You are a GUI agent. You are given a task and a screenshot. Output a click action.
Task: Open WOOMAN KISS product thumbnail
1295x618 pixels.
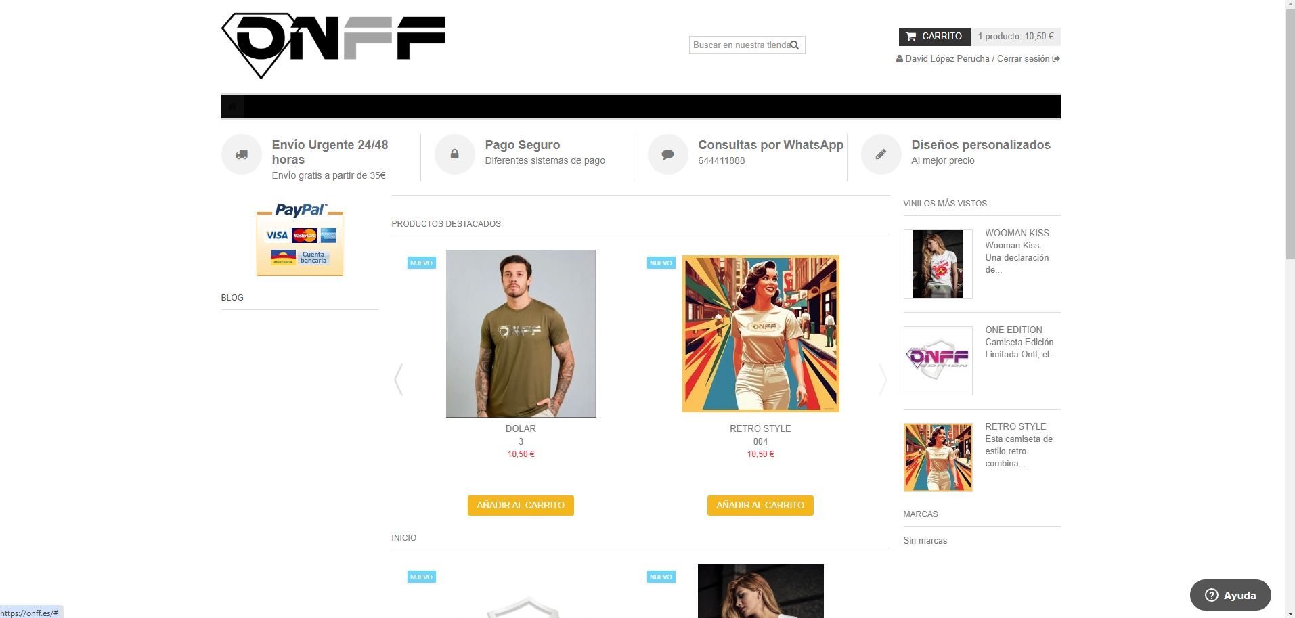pos(938,264)
